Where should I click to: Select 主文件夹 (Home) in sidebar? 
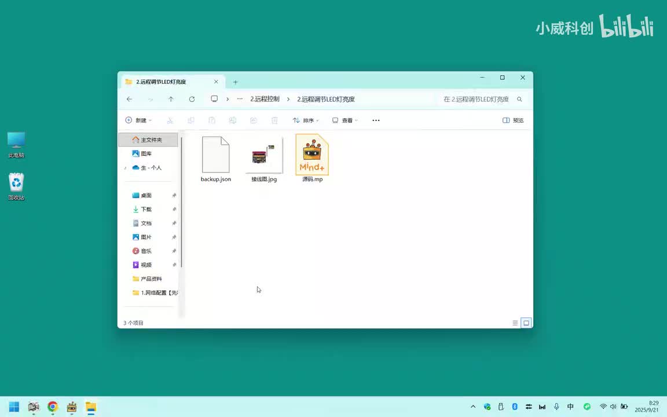[x=148, y=140]
